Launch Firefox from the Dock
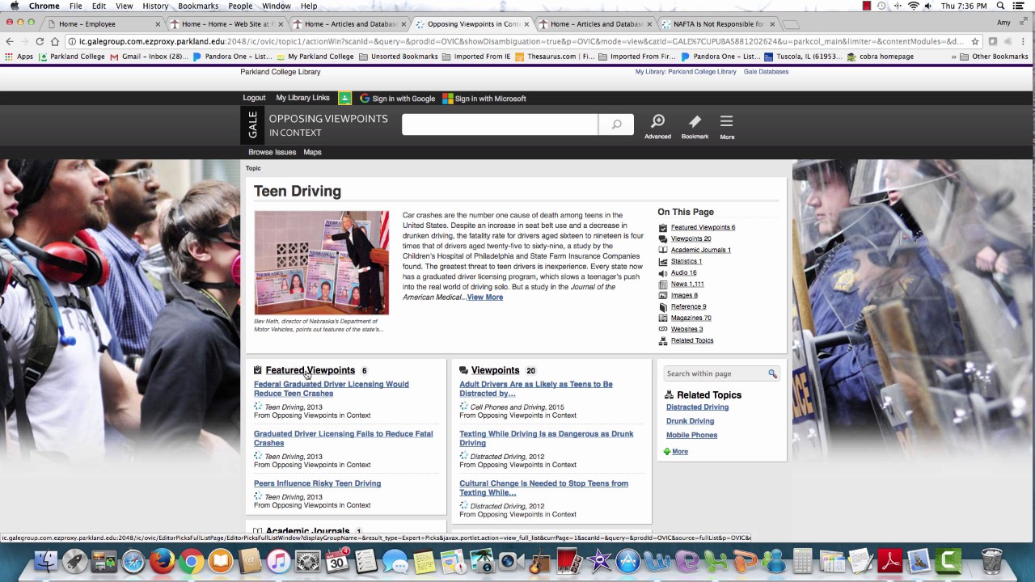This screenshot has width=1035, height=582. [x=162, y=561]
